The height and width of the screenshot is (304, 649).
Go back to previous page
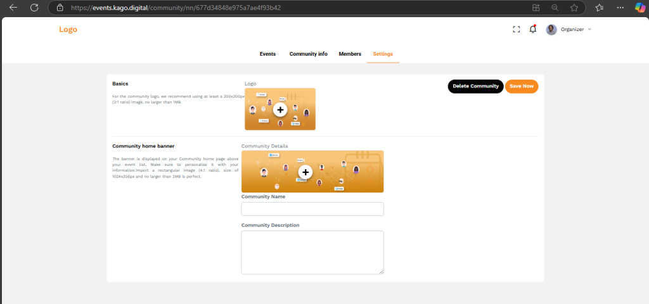coord(13,8)
